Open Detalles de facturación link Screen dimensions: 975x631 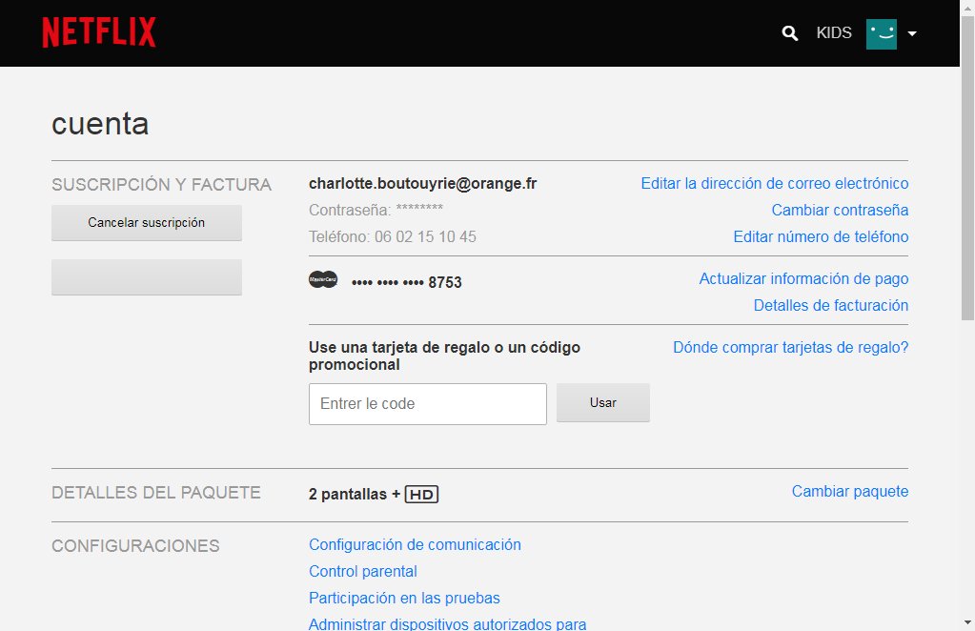(831, 305)
